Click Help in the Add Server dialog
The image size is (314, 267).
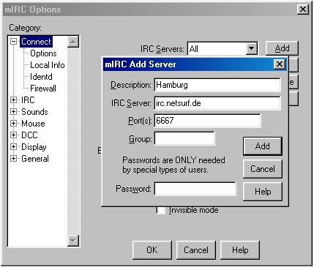(x=263, y=192)
